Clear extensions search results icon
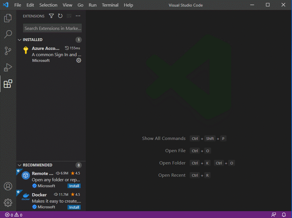 click(69, 16)
